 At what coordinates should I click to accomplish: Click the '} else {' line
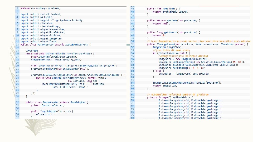159,71
